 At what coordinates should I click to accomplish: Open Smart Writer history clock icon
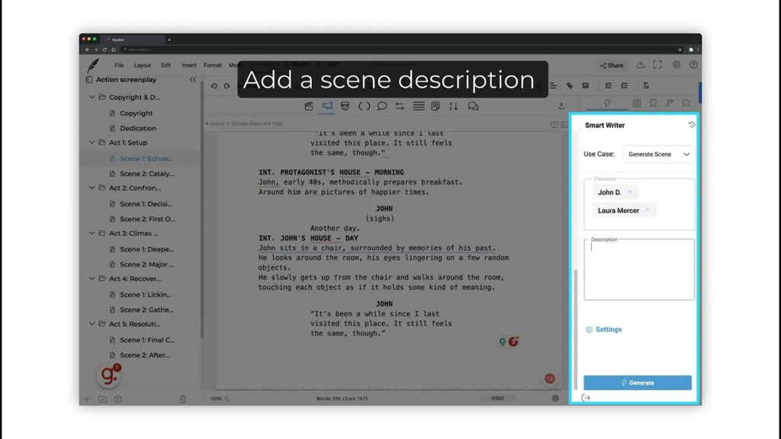coord(691,124)
